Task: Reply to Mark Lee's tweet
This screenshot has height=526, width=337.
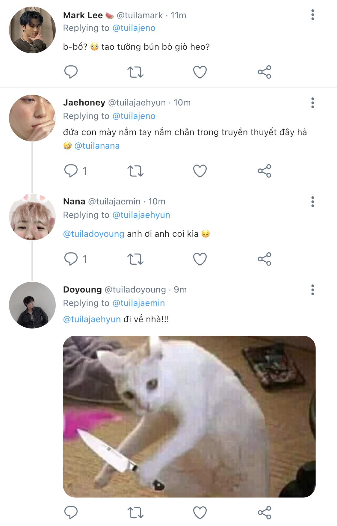Action: pos(71,72)
